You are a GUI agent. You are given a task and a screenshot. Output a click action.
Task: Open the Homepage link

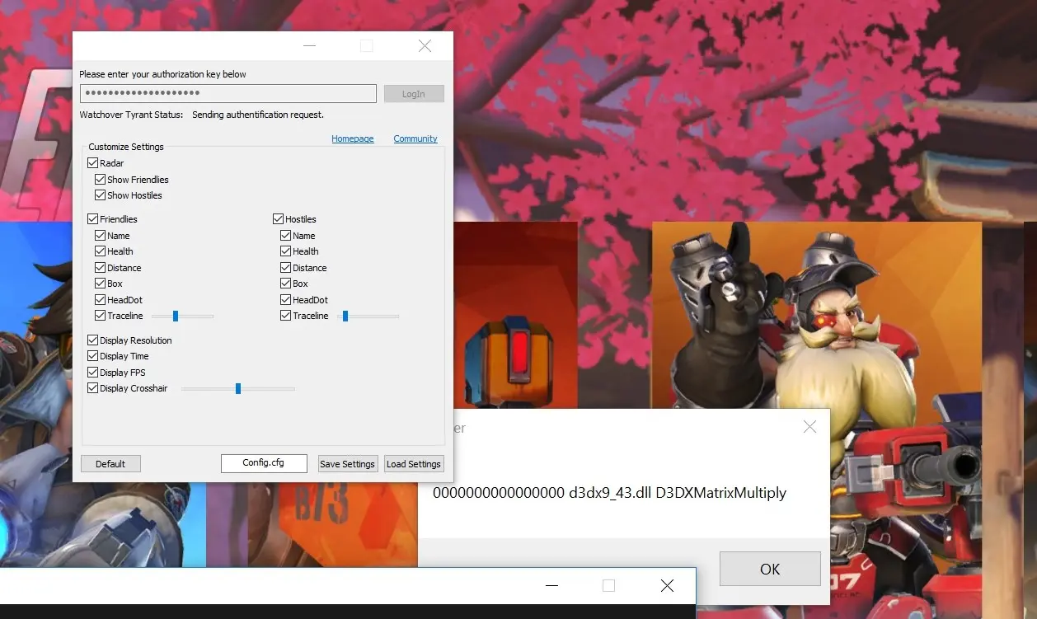tap(353, 138)
